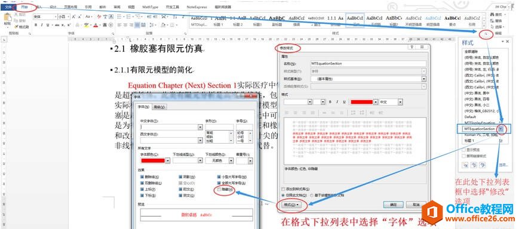519x229 pixels.
Task: Click the red font color swatch in the Font dialog
Action: pos(153,160)
